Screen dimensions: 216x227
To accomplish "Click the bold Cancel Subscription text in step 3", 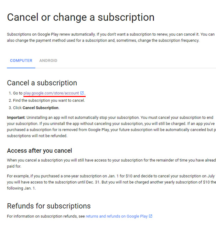I will tap(41, 108).
